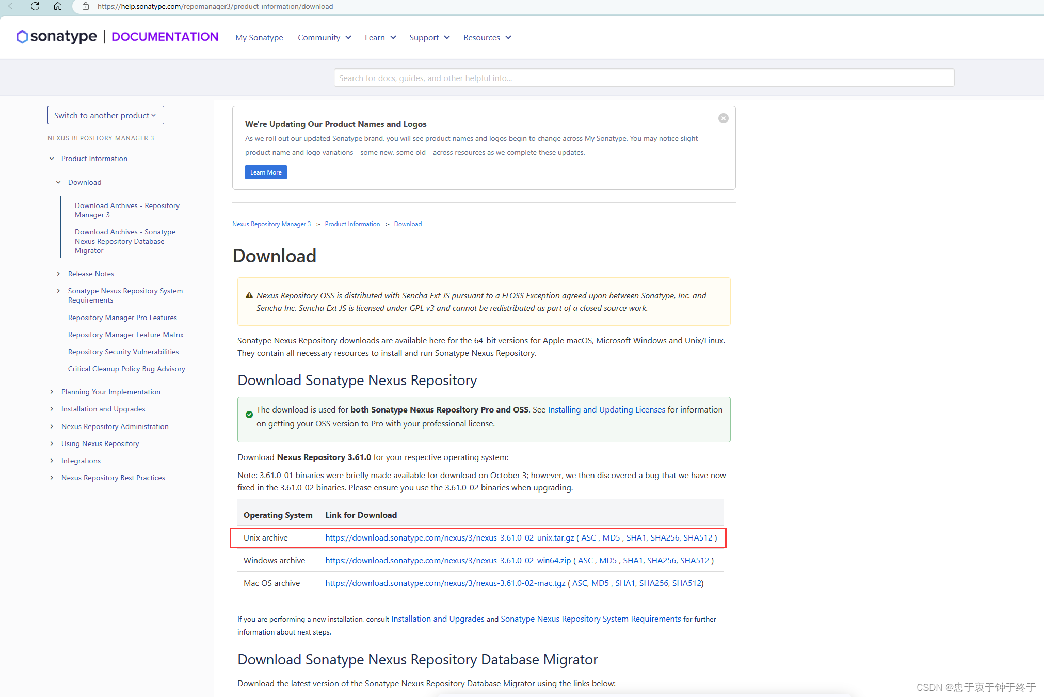Click the warning icon in FLOSS notice
This screenshot has height=697, width=1044.
coord(249,295)
